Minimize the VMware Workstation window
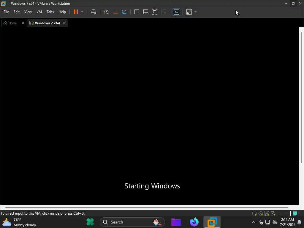 pyautogui.click(x=286, y=4)
